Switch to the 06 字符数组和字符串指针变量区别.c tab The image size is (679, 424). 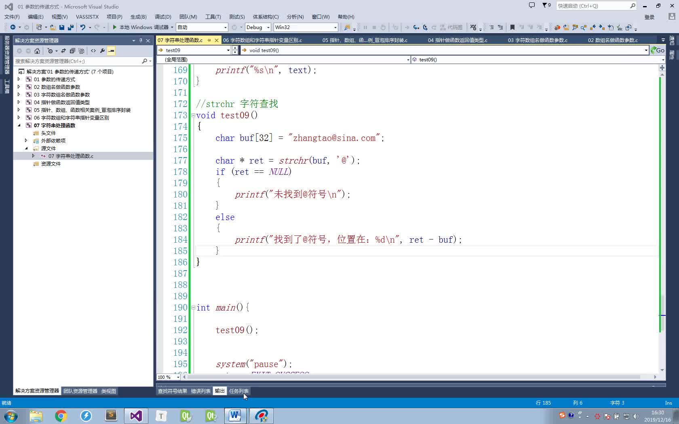tap(263, 40)
